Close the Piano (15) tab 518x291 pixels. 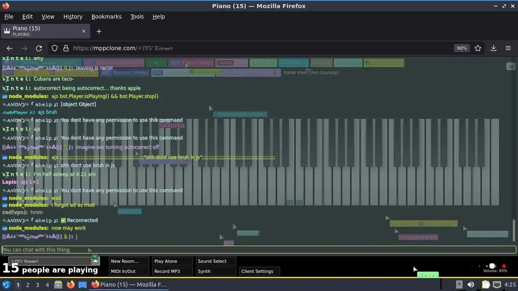[84, 31]
